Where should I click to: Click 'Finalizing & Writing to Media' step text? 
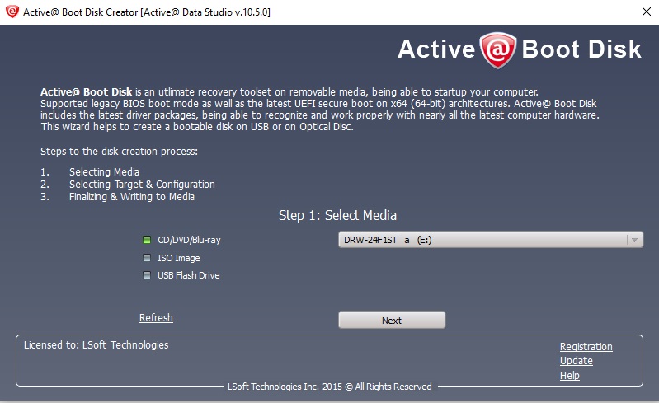pos(132,197)
